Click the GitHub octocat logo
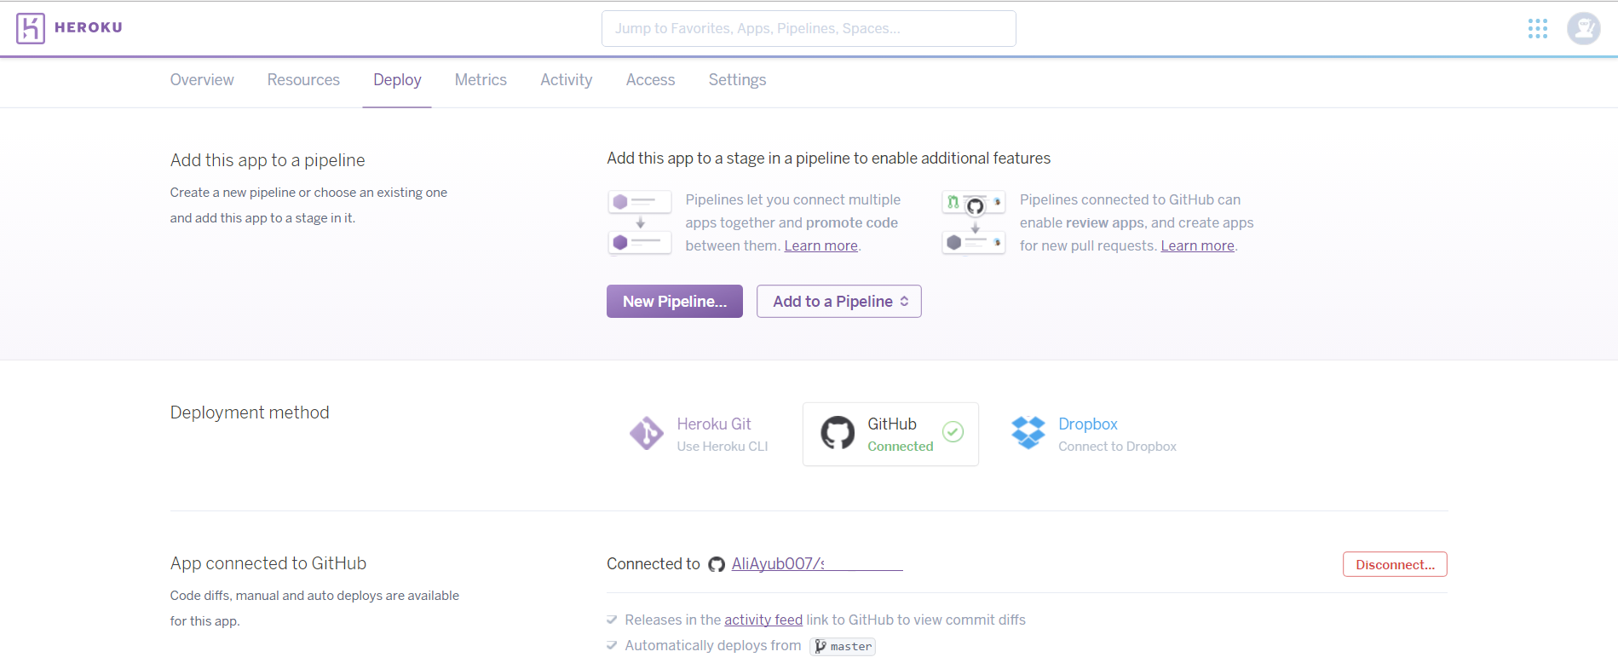 pyautogui.click(x=837, y=433)
